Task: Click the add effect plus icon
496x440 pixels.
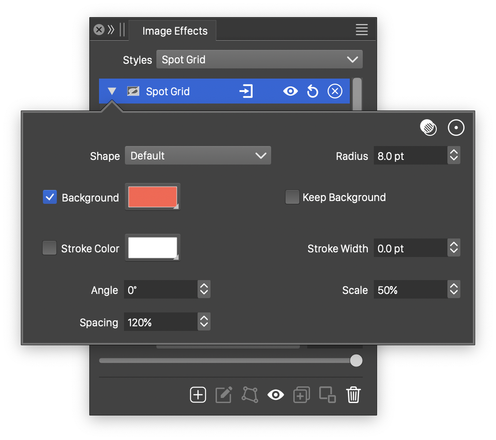Action: point(198,395)
